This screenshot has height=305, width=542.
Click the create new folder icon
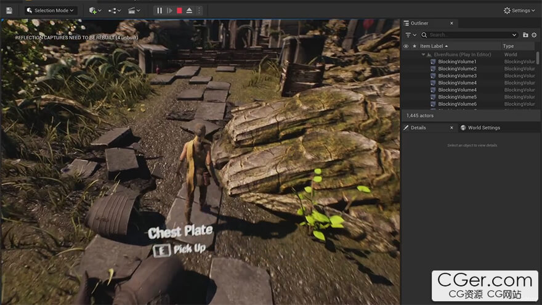[525, 35]
